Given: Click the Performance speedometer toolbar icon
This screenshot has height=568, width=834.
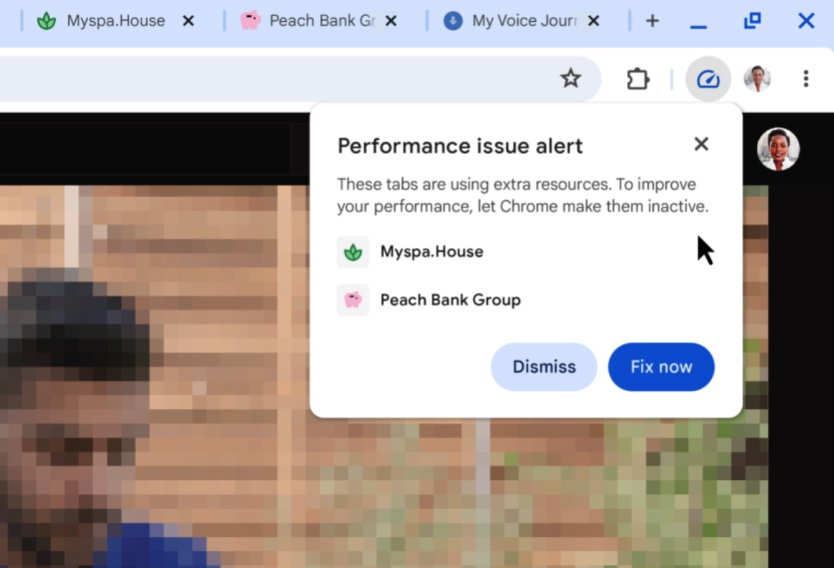Looking at the screenshot, I should click(x=708, y=79).
